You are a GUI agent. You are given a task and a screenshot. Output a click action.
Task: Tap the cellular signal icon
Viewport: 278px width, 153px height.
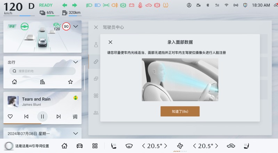(217, 5)
